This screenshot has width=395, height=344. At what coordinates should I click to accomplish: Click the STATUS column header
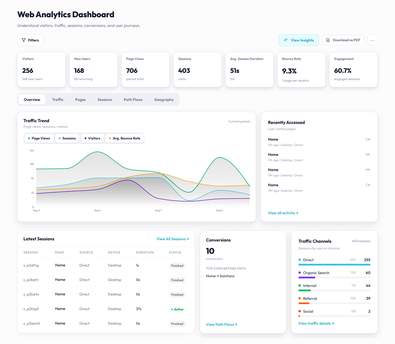(175, 252)
